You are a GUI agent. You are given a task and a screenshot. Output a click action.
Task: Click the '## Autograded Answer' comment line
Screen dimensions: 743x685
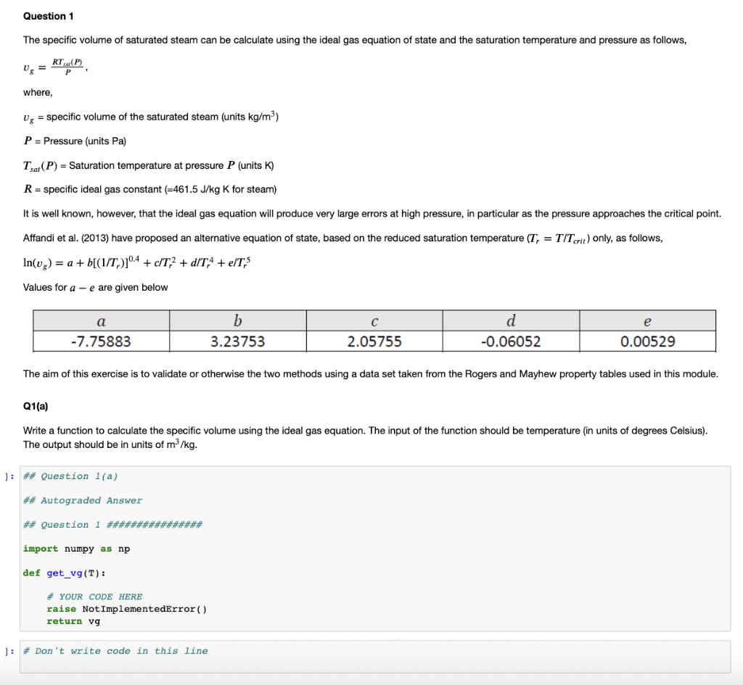(x=83, y=500)
